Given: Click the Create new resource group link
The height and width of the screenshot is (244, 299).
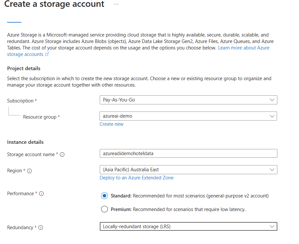Looking at the screenshot, I should click(111, 124).
